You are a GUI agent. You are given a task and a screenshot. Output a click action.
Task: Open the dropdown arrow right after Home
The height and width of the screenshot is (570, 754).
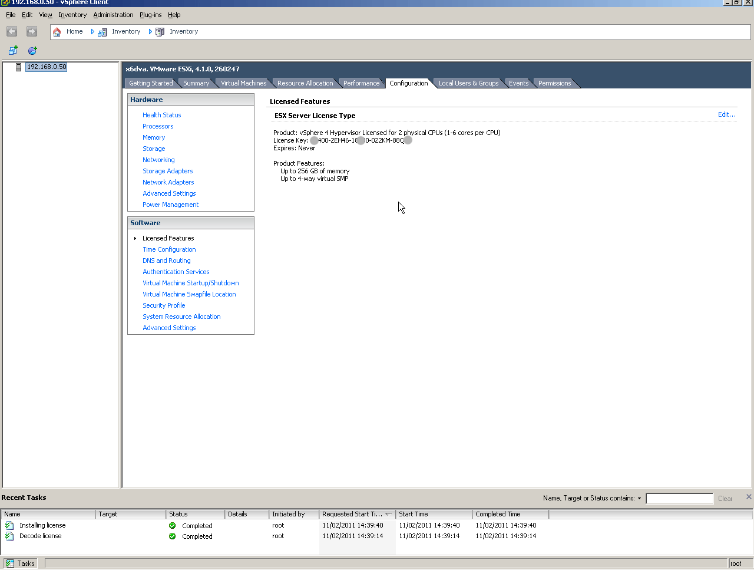point(92,32)
